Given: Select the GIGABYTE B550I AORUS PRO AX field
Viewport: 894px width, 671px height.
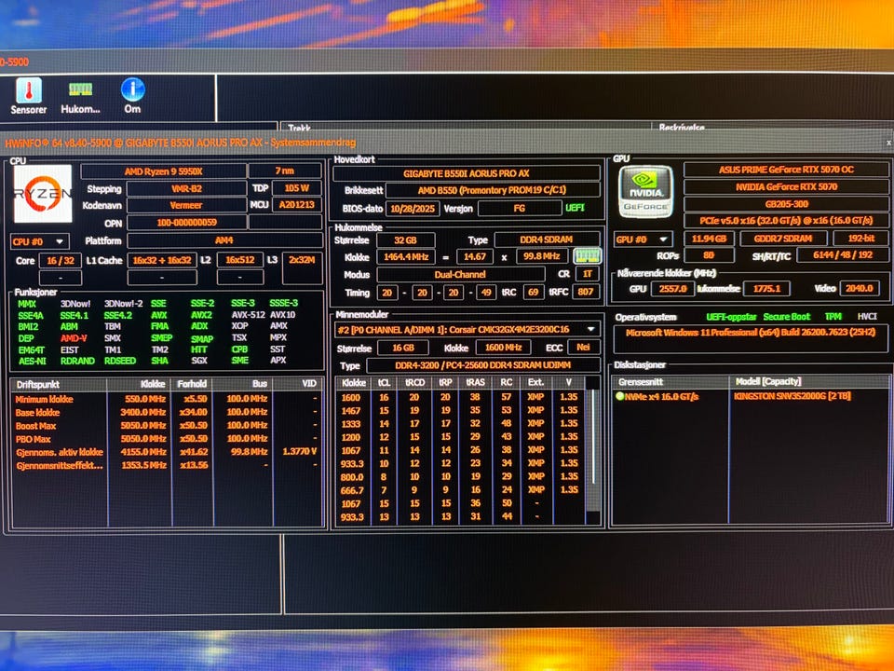Looking at the screenshot, I should pos(467,173).
